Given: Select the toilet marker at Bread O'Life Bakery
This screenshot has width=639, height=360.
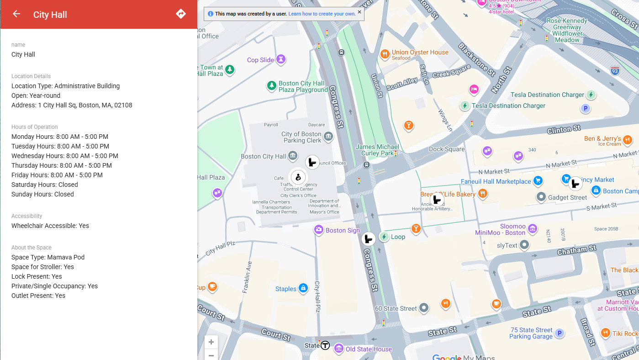Looking at the screenshot, I should click(x=437, y=199).
